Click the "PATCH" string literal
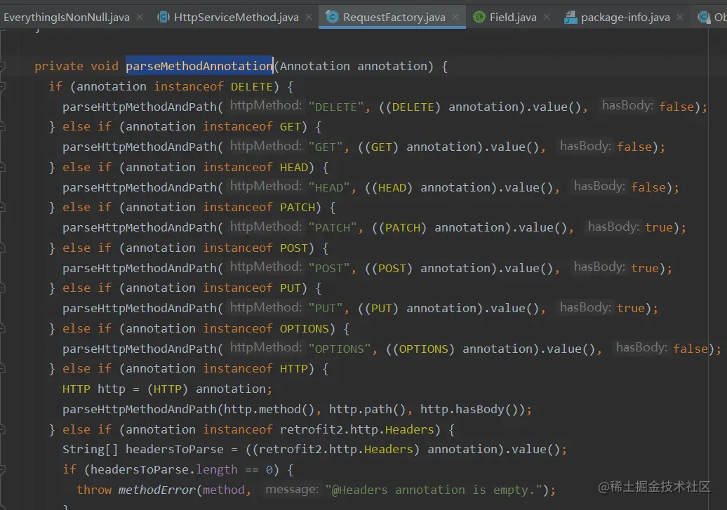 [x=333, y=228]
